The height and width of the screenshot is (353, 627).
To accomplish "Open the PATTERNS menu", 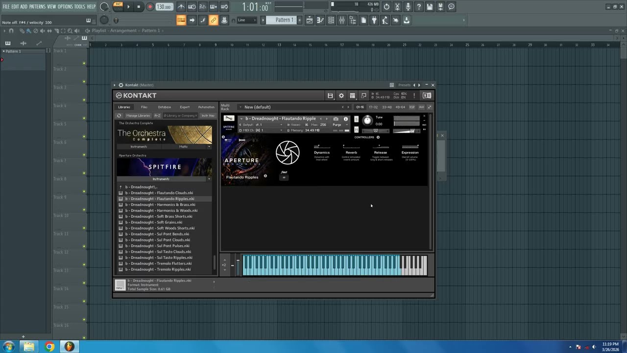I will (x=37, y=7).
